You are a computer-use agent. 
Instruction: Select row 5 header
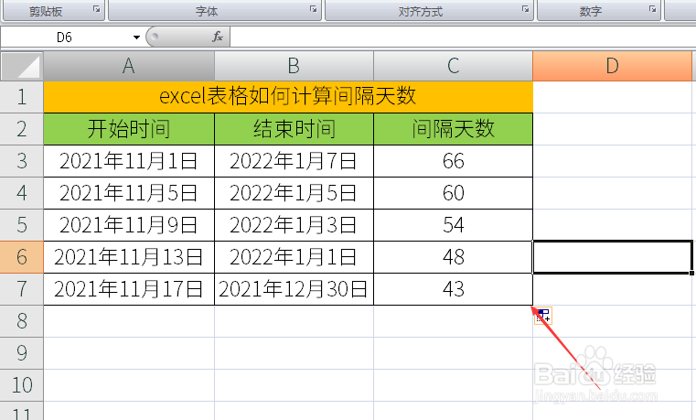[22, 225]
